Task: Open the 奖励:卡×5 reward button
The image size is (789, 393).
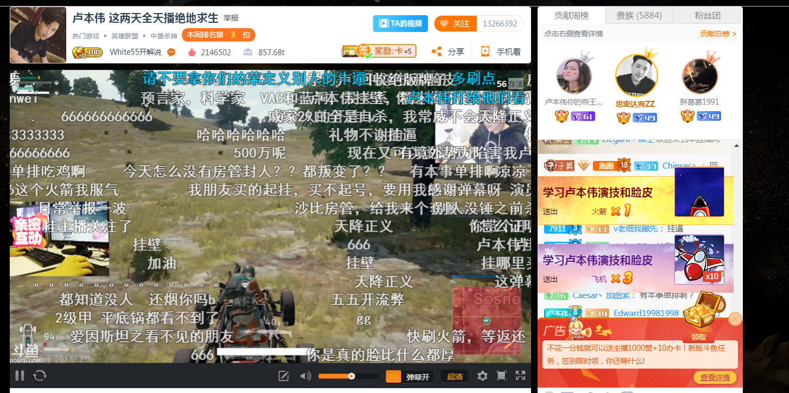Action: click(x=394, y=51)
